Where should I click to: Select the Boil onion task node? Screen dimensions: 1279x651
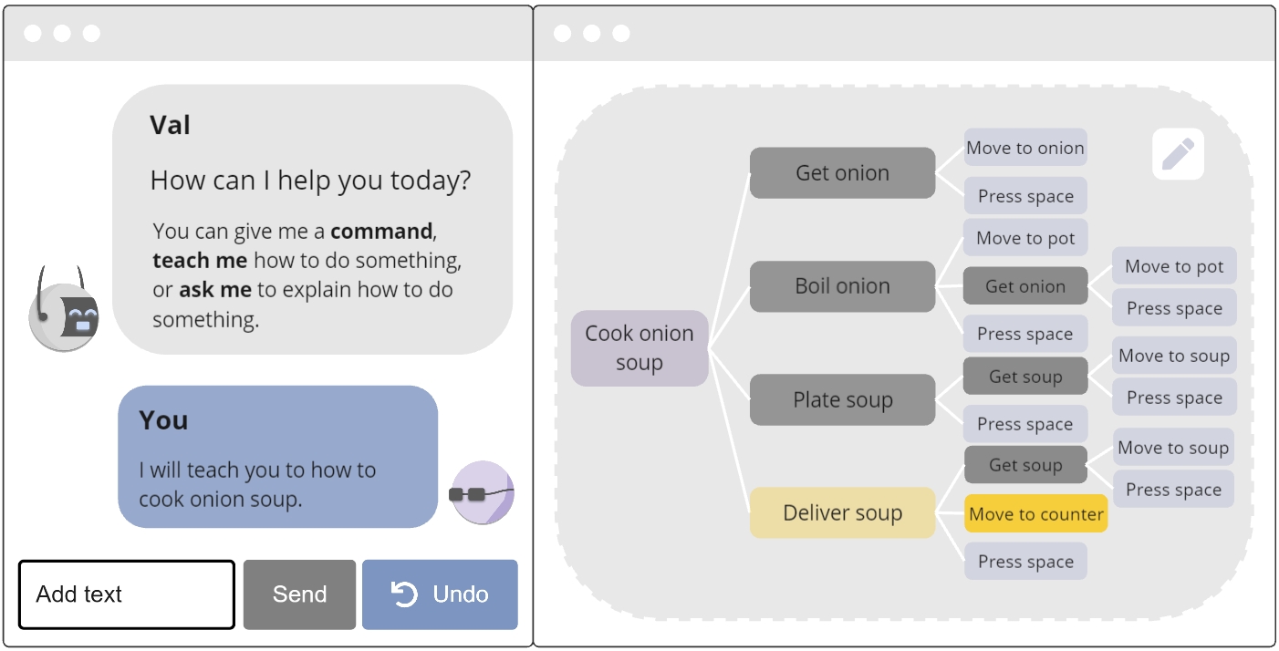(842, 286)
